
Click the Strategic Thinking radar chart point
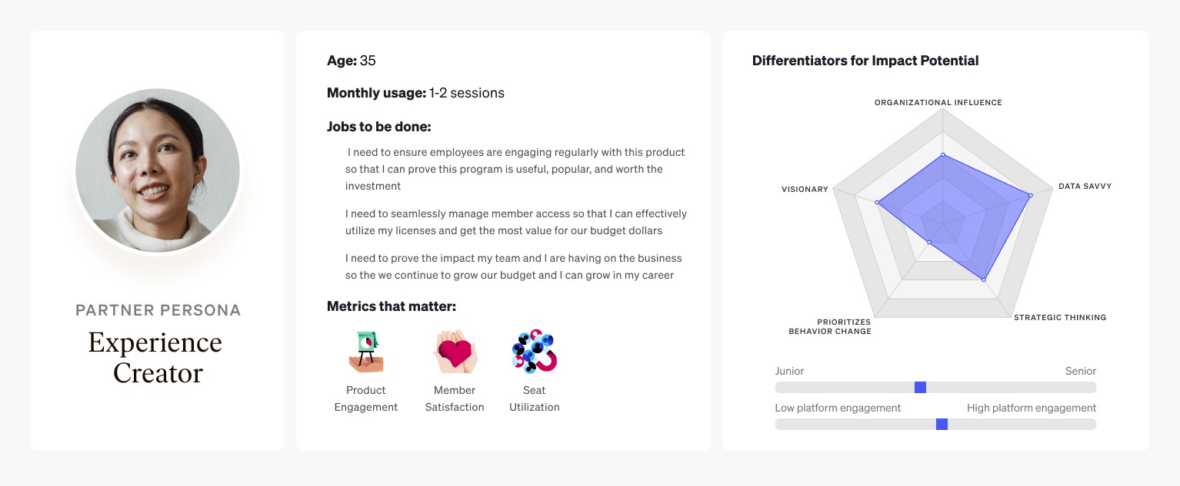[x=984, y=279]
